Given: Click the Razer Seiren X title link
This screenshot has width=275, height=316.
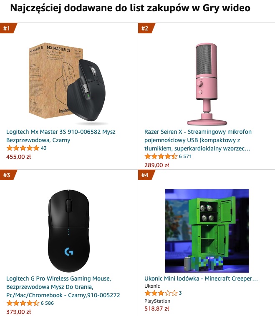Looking at the screenshot, I should [198, 140].
